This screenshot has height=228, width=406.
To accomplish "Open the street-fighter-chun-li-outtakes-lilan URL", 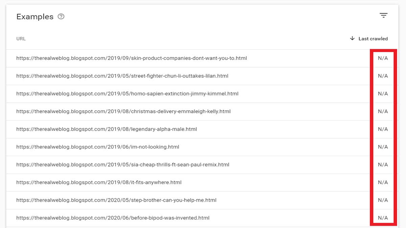I will [x=122, y=76].
